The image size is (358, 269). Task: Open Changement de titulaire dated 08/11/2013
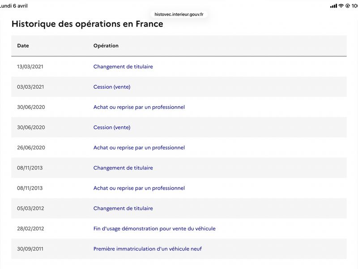pos(123,168)
